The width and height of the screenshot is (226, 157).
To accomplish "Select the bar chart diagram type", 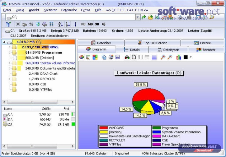I will [x=88, y=57].
